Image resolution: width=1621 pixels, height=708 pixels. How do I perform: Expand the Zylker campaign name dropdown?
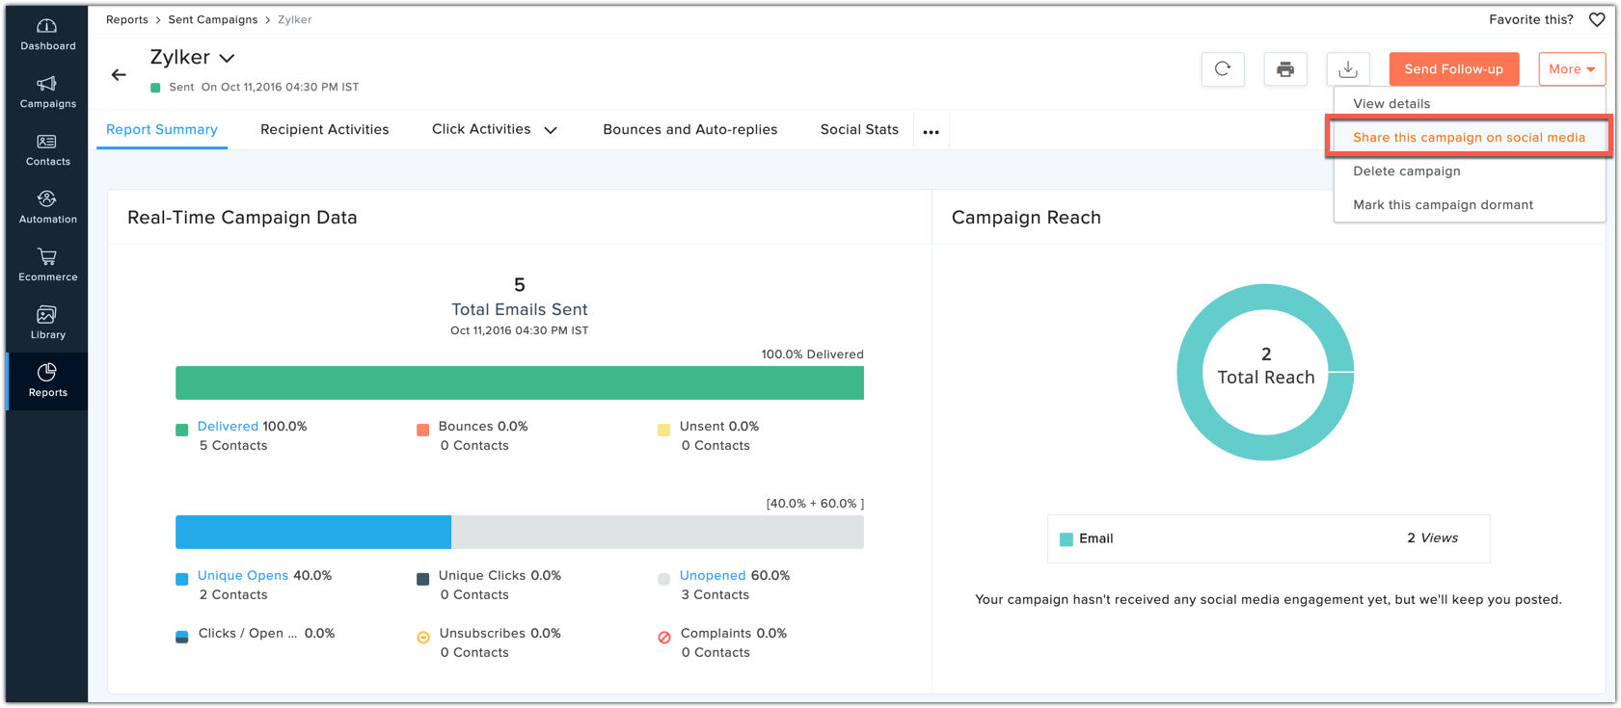[227, 59]
